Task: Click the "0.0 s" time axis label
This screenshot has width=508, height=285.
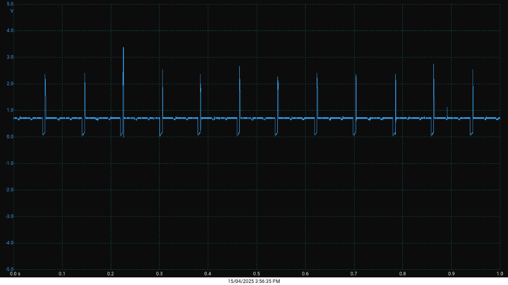Action: pos(15,274)
